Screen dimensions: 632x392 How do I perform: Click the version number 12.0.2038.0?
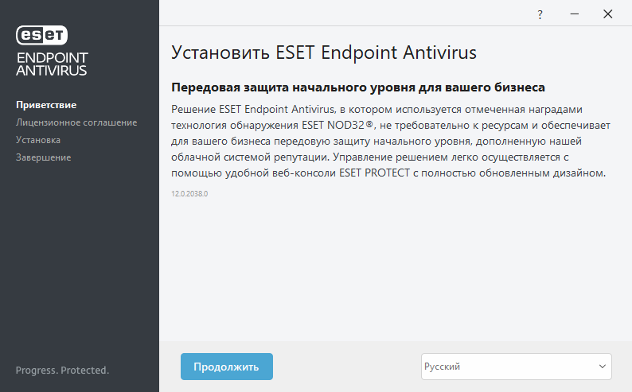(x=189, y=194)
